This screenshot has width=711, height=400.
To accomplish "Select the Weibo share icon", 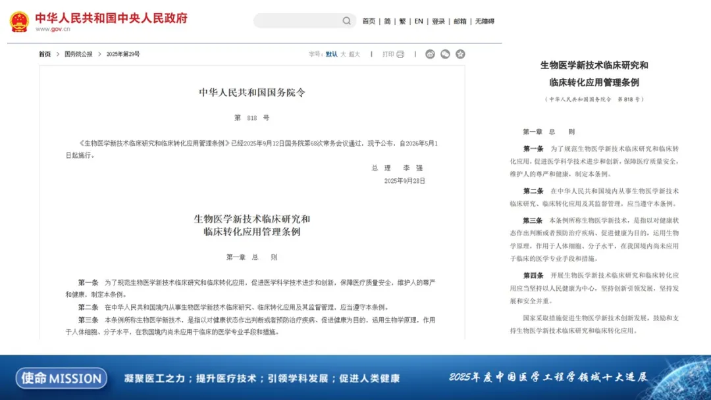I will tap(431, 55).
